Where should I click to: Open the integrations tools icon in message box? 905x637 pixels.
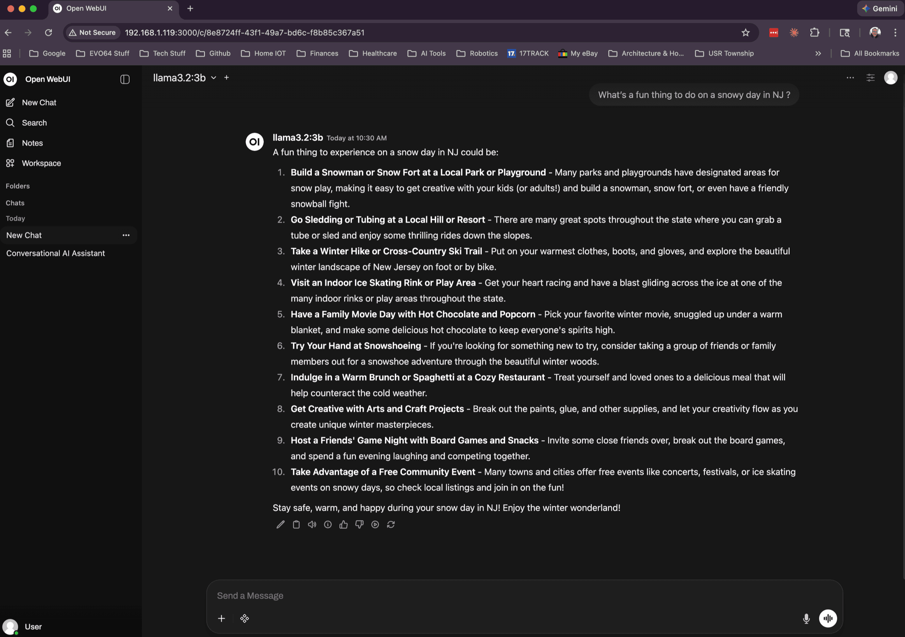[x=244, y=618]
